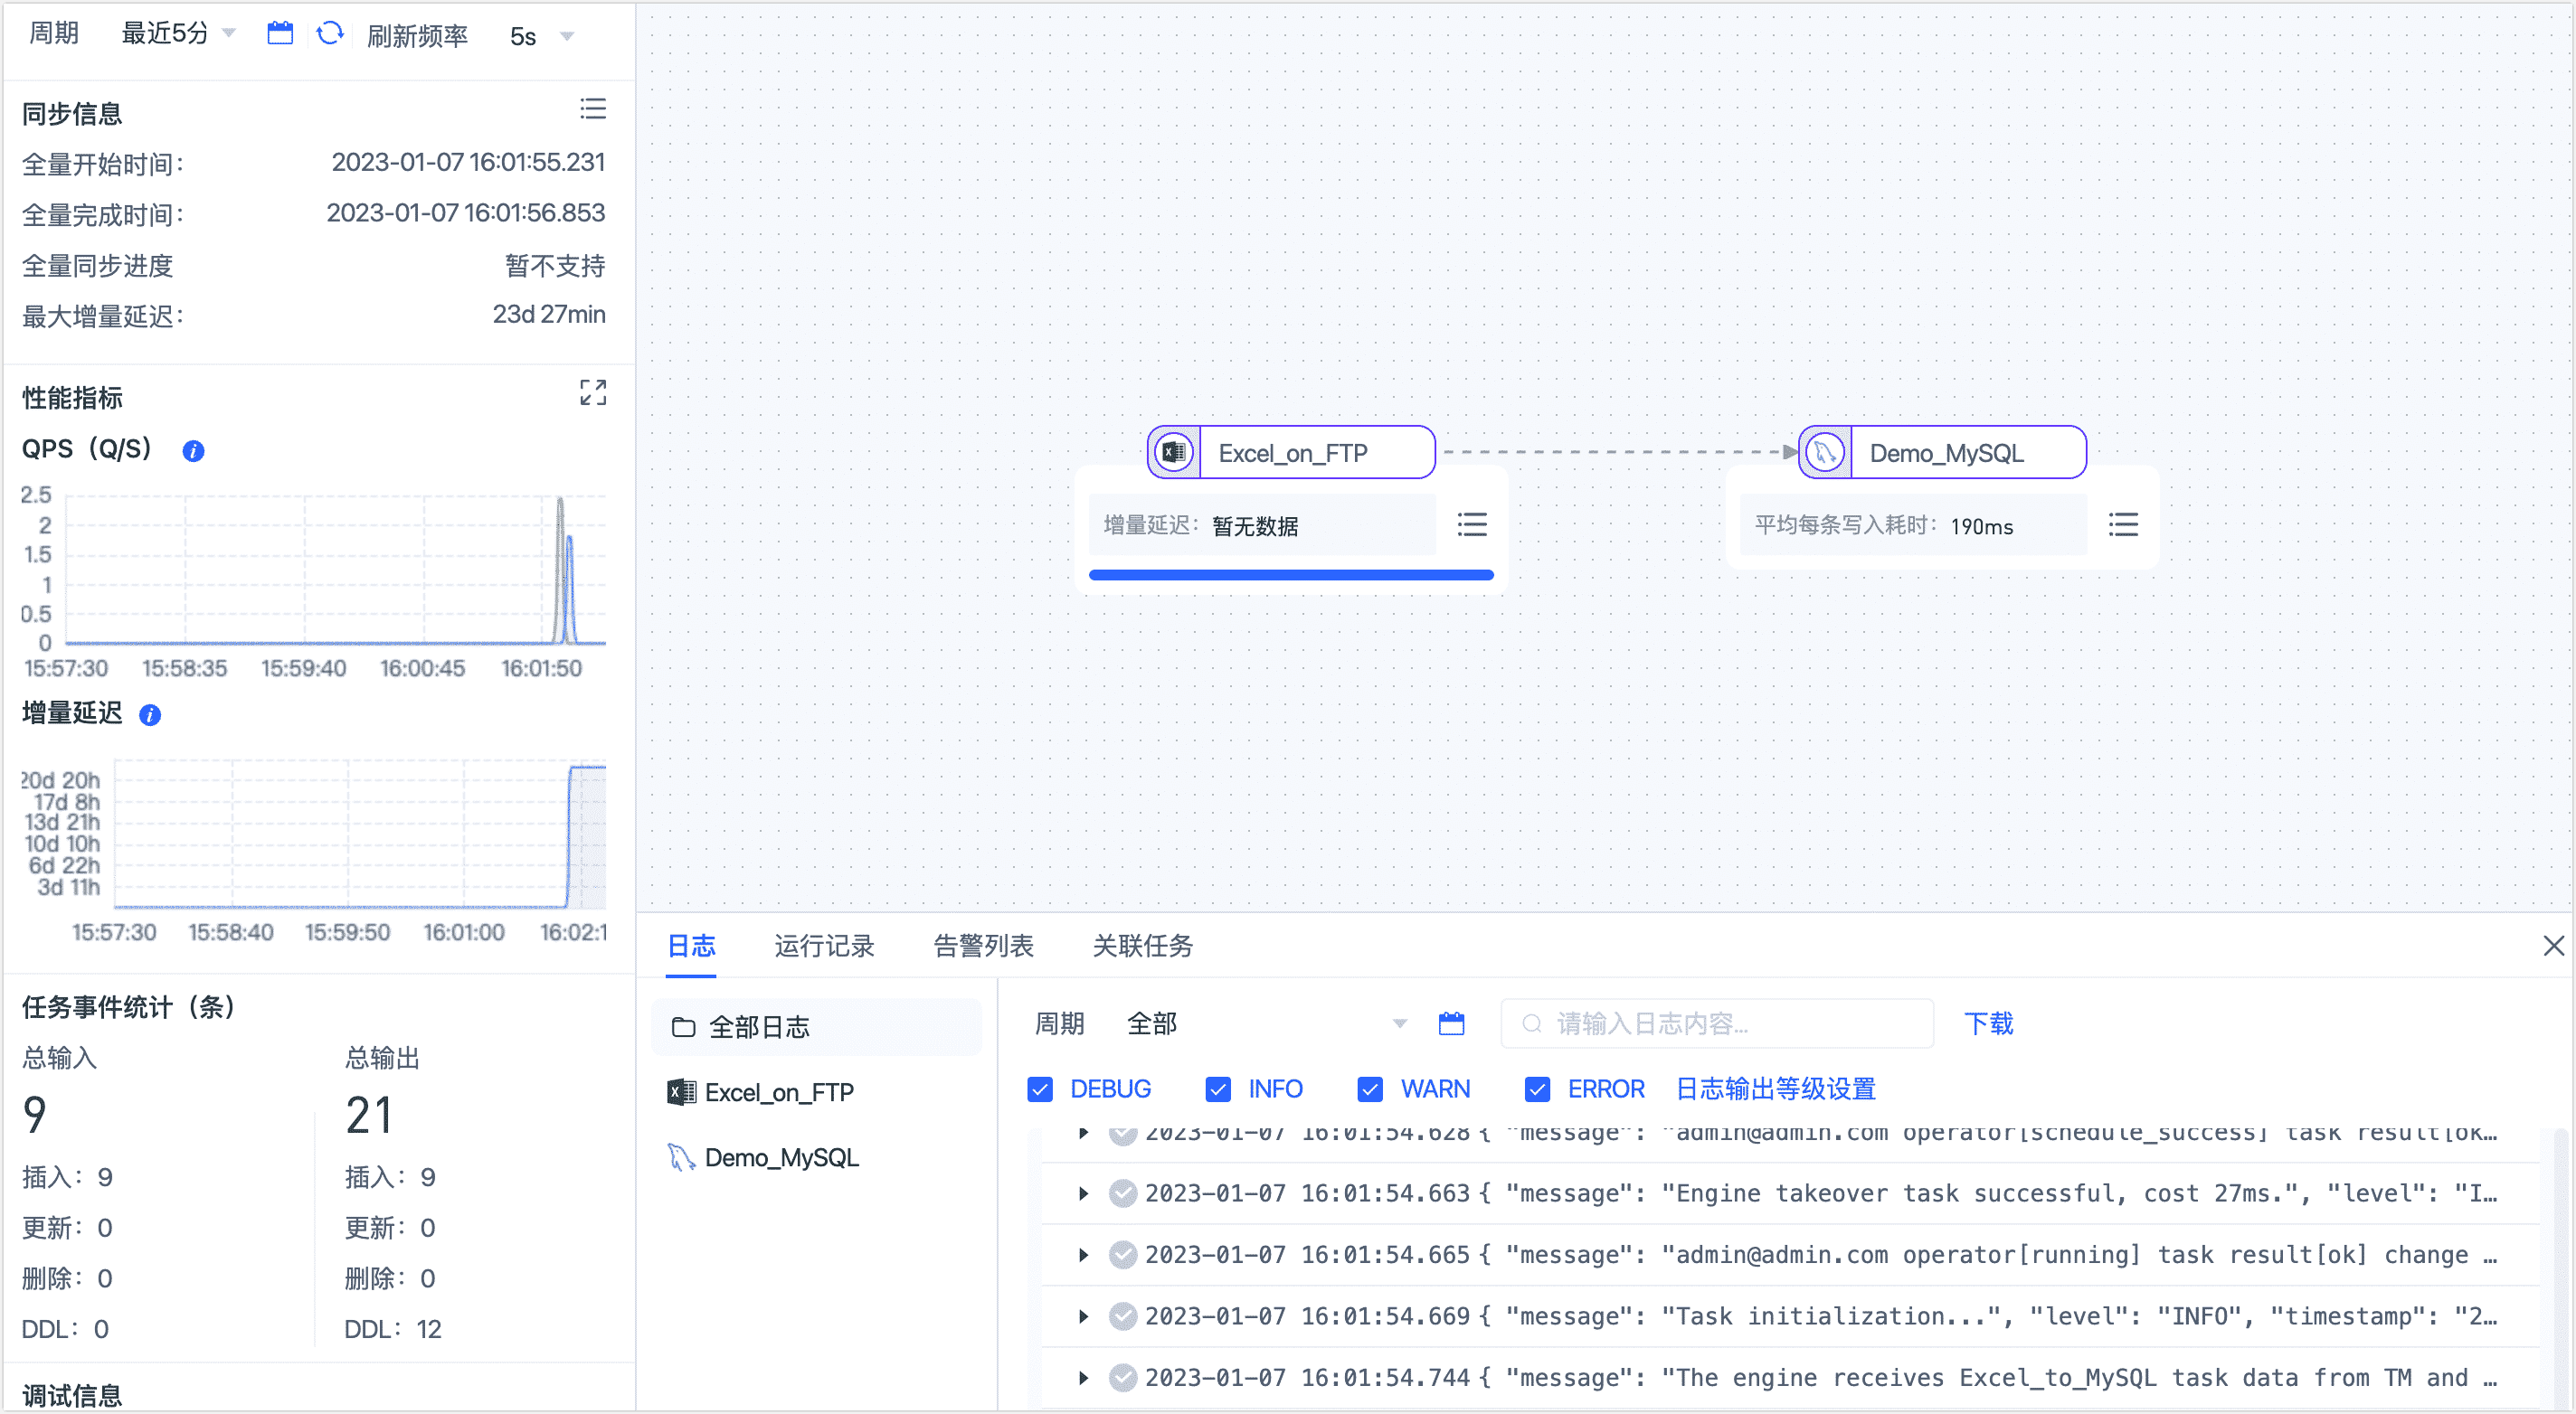The height and width of the screenshot is (1414, 2576).
Task: Open the calendar icon in top period bar
Action: pyautogui.click(x=280, y=34)
